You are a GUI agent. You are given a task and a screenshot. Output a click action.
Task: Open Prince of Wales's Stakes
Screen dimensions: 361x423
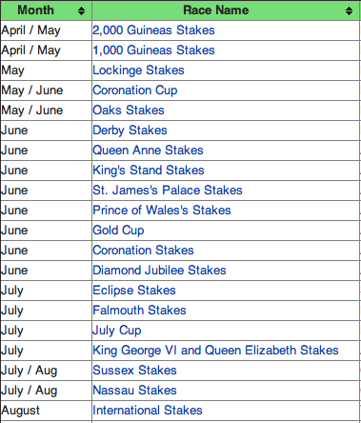162,211
